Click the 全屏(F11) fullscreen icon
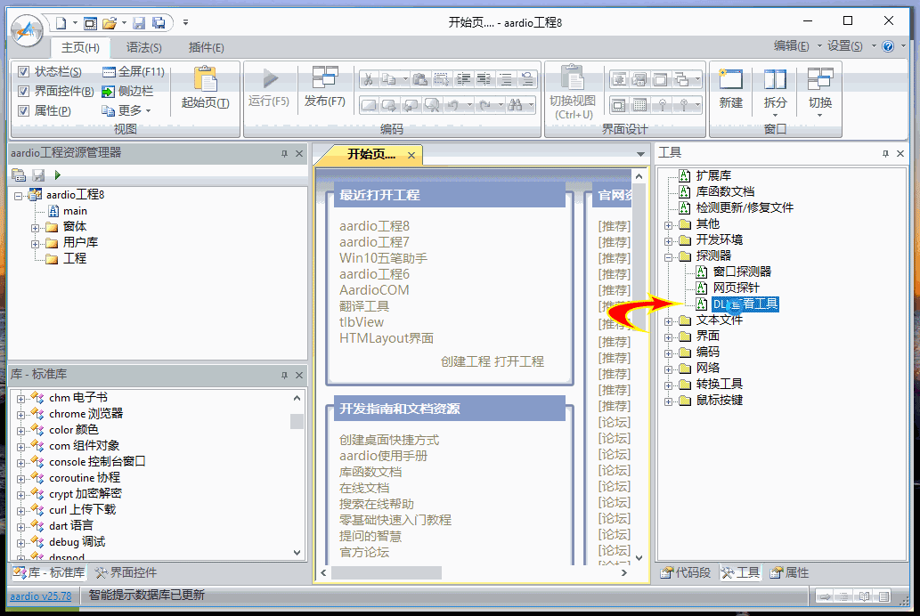This screenshot has height=616, width=920. click(x=109, y=71)
